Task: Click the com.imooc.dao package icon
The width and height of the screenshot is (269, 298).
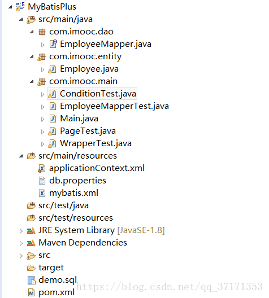Action: (x=42, y=32)
